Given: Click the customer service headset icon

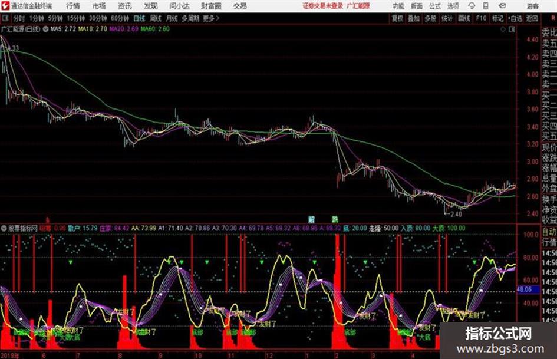Looking at the screenshot, I should pos(472,6).
